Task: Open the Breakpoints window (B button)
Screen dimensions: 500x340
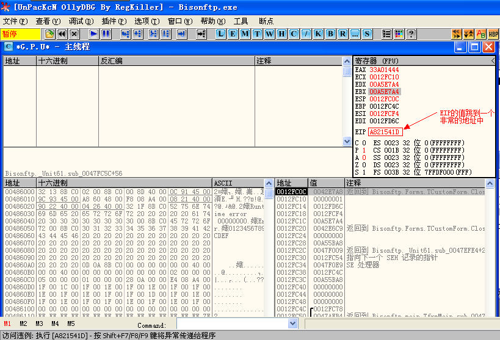Action: click(331, 34)
